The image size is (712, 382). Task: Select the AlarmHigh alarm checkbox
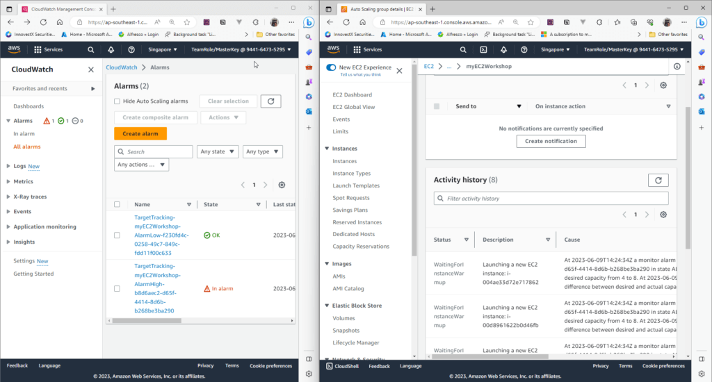[x=117, y=288]
